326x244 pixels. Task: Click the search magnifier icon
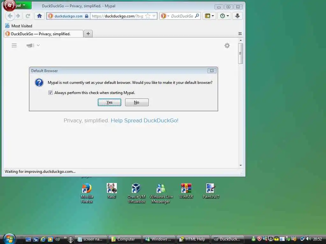coord(197,16)
